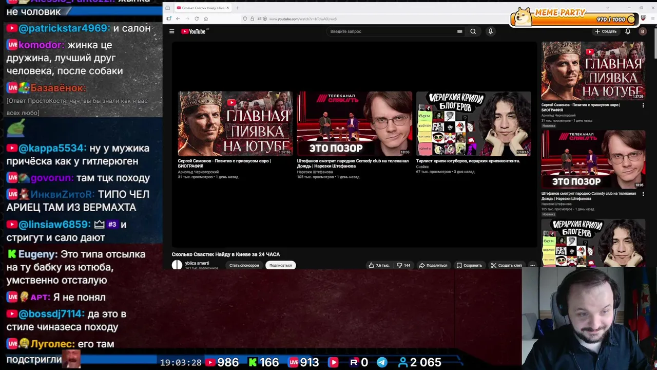This screenshot has width=657, height=370.
Task: Click chat username @linsiaw6859
Action: (x=55, y=225)
